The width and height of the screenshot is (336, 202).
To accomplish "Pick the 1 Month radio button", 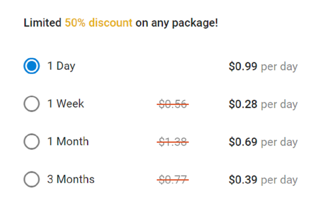I will pos(31,142).
